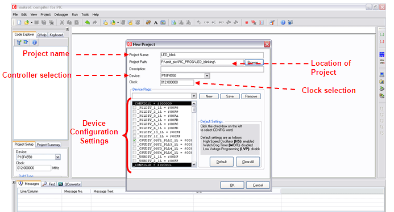Viewport: 394px width, 212px height.
Task: Click the config list scrollbar up arrow
Action: coord(194,104)
